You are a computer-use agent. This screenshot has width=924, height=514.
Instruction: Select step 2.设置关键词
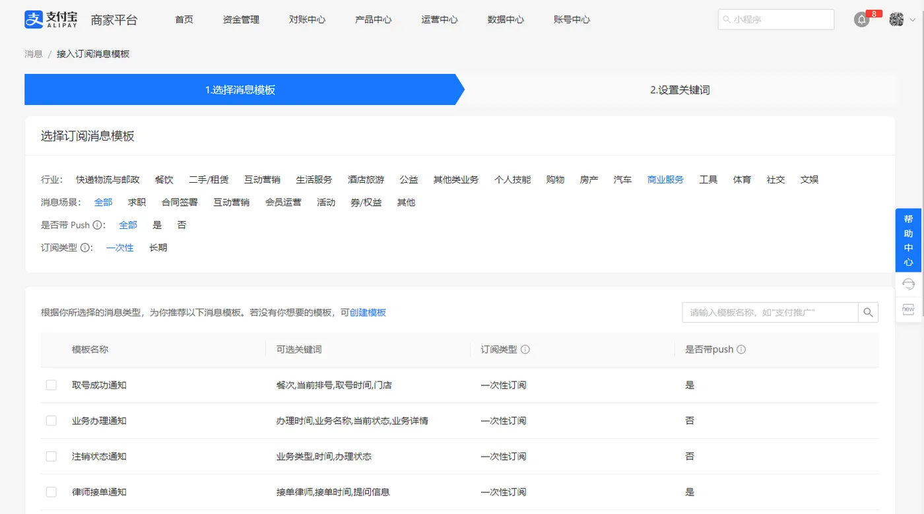pos(680,90)
